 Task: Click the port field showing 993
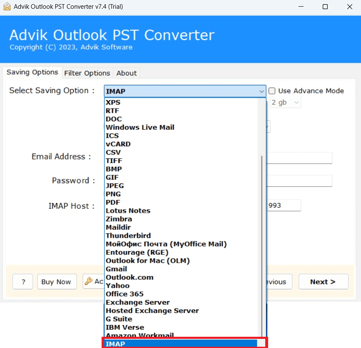[284, 205]
